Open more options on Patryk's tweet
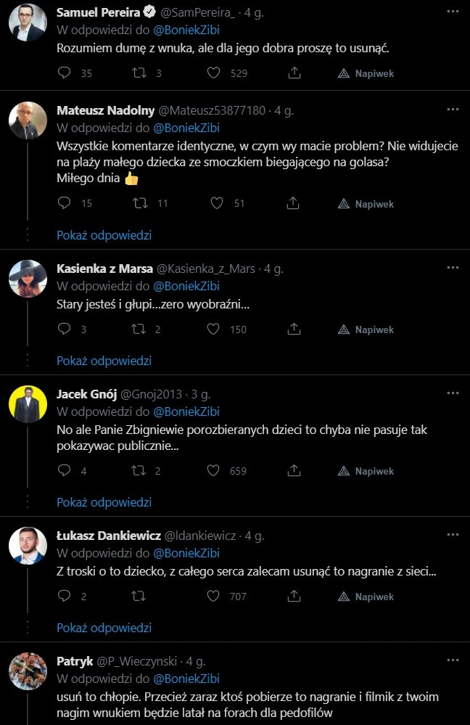Viewport: 470px width, 725px height. [453, 660]
